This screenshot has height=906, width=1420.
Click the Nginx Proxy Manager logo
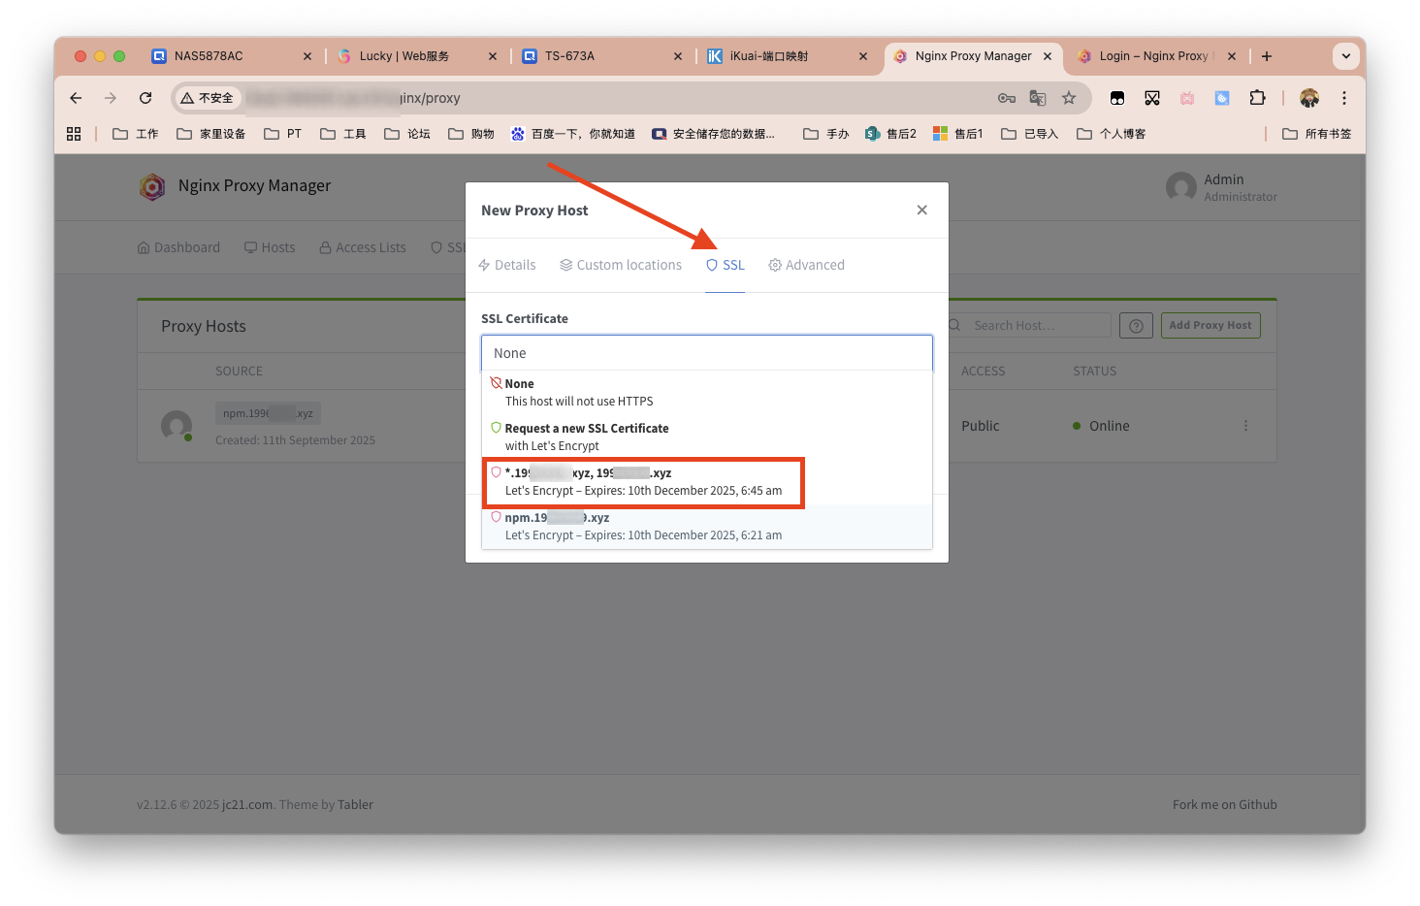(152, 186)
